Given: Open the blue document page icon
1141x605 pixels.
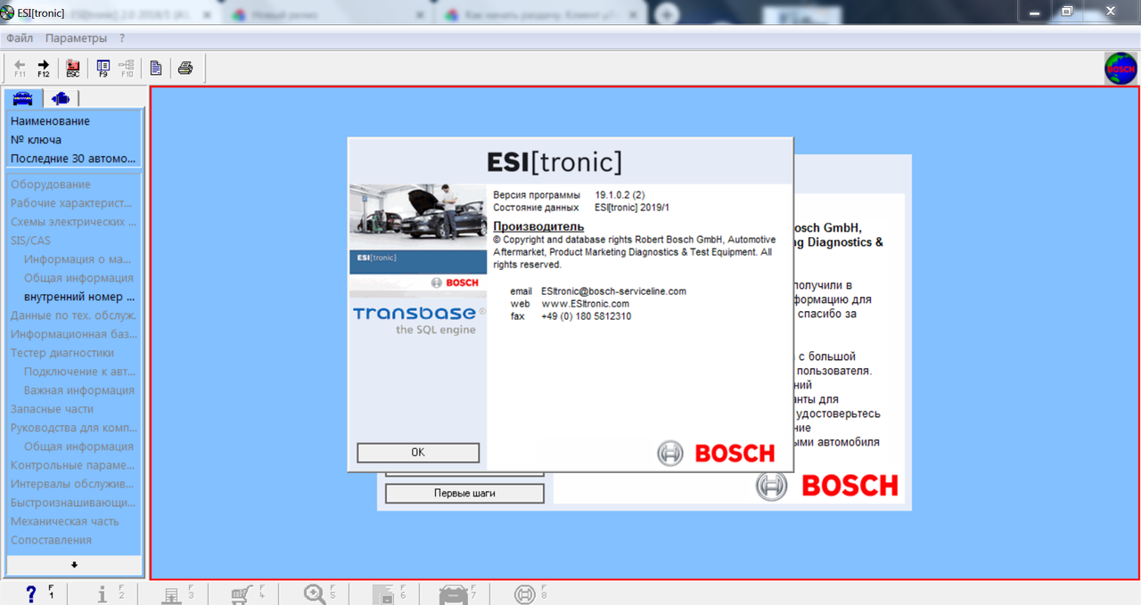Looking at the screenshot, I should pyautogui.click(x=156, y=68).
